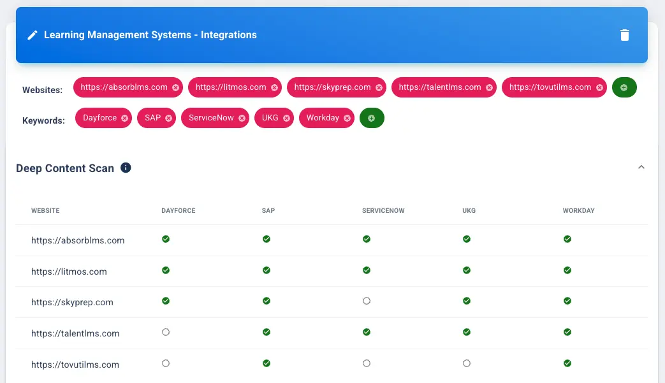
Task: Add a new keyword with green plus
Action: pos(372,118)
